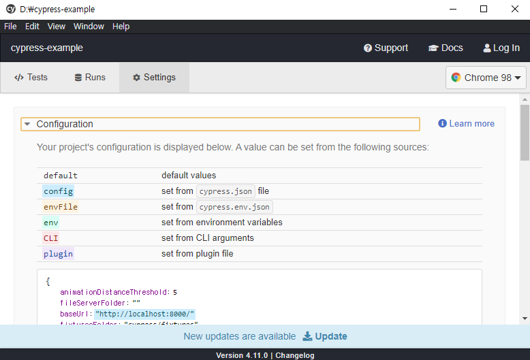Close the Cypress window
The image size is (530, 360).
click(515, 9)
